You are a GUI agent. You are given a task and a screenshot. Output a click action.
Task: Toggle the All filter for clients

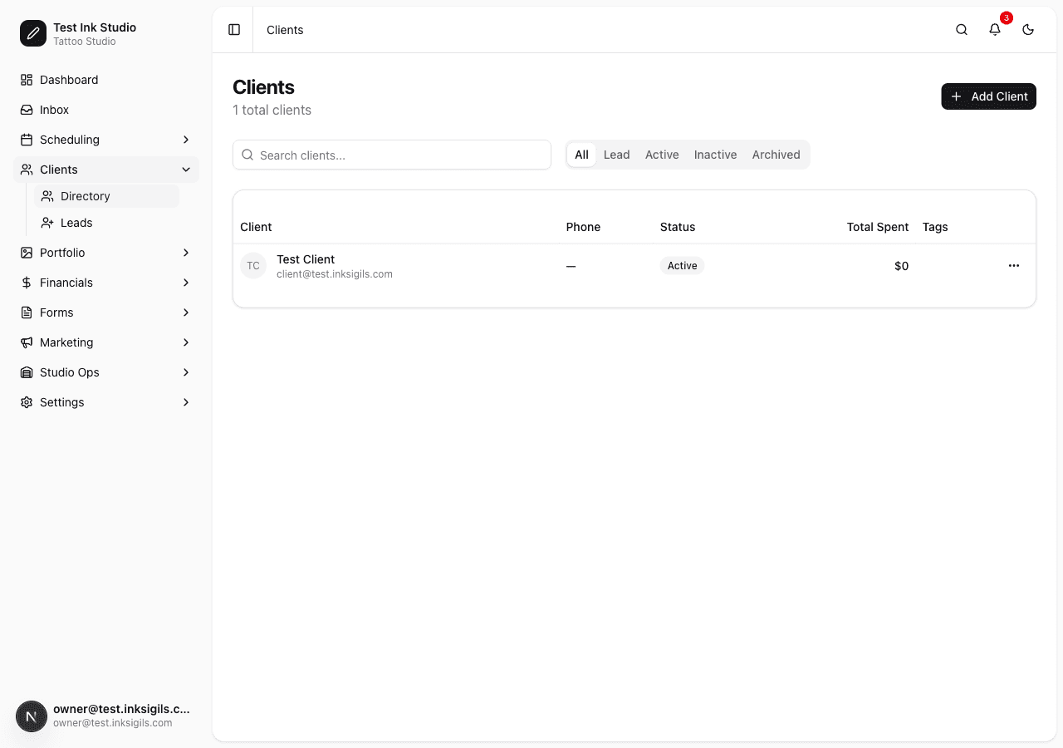(x=581, y=155)
